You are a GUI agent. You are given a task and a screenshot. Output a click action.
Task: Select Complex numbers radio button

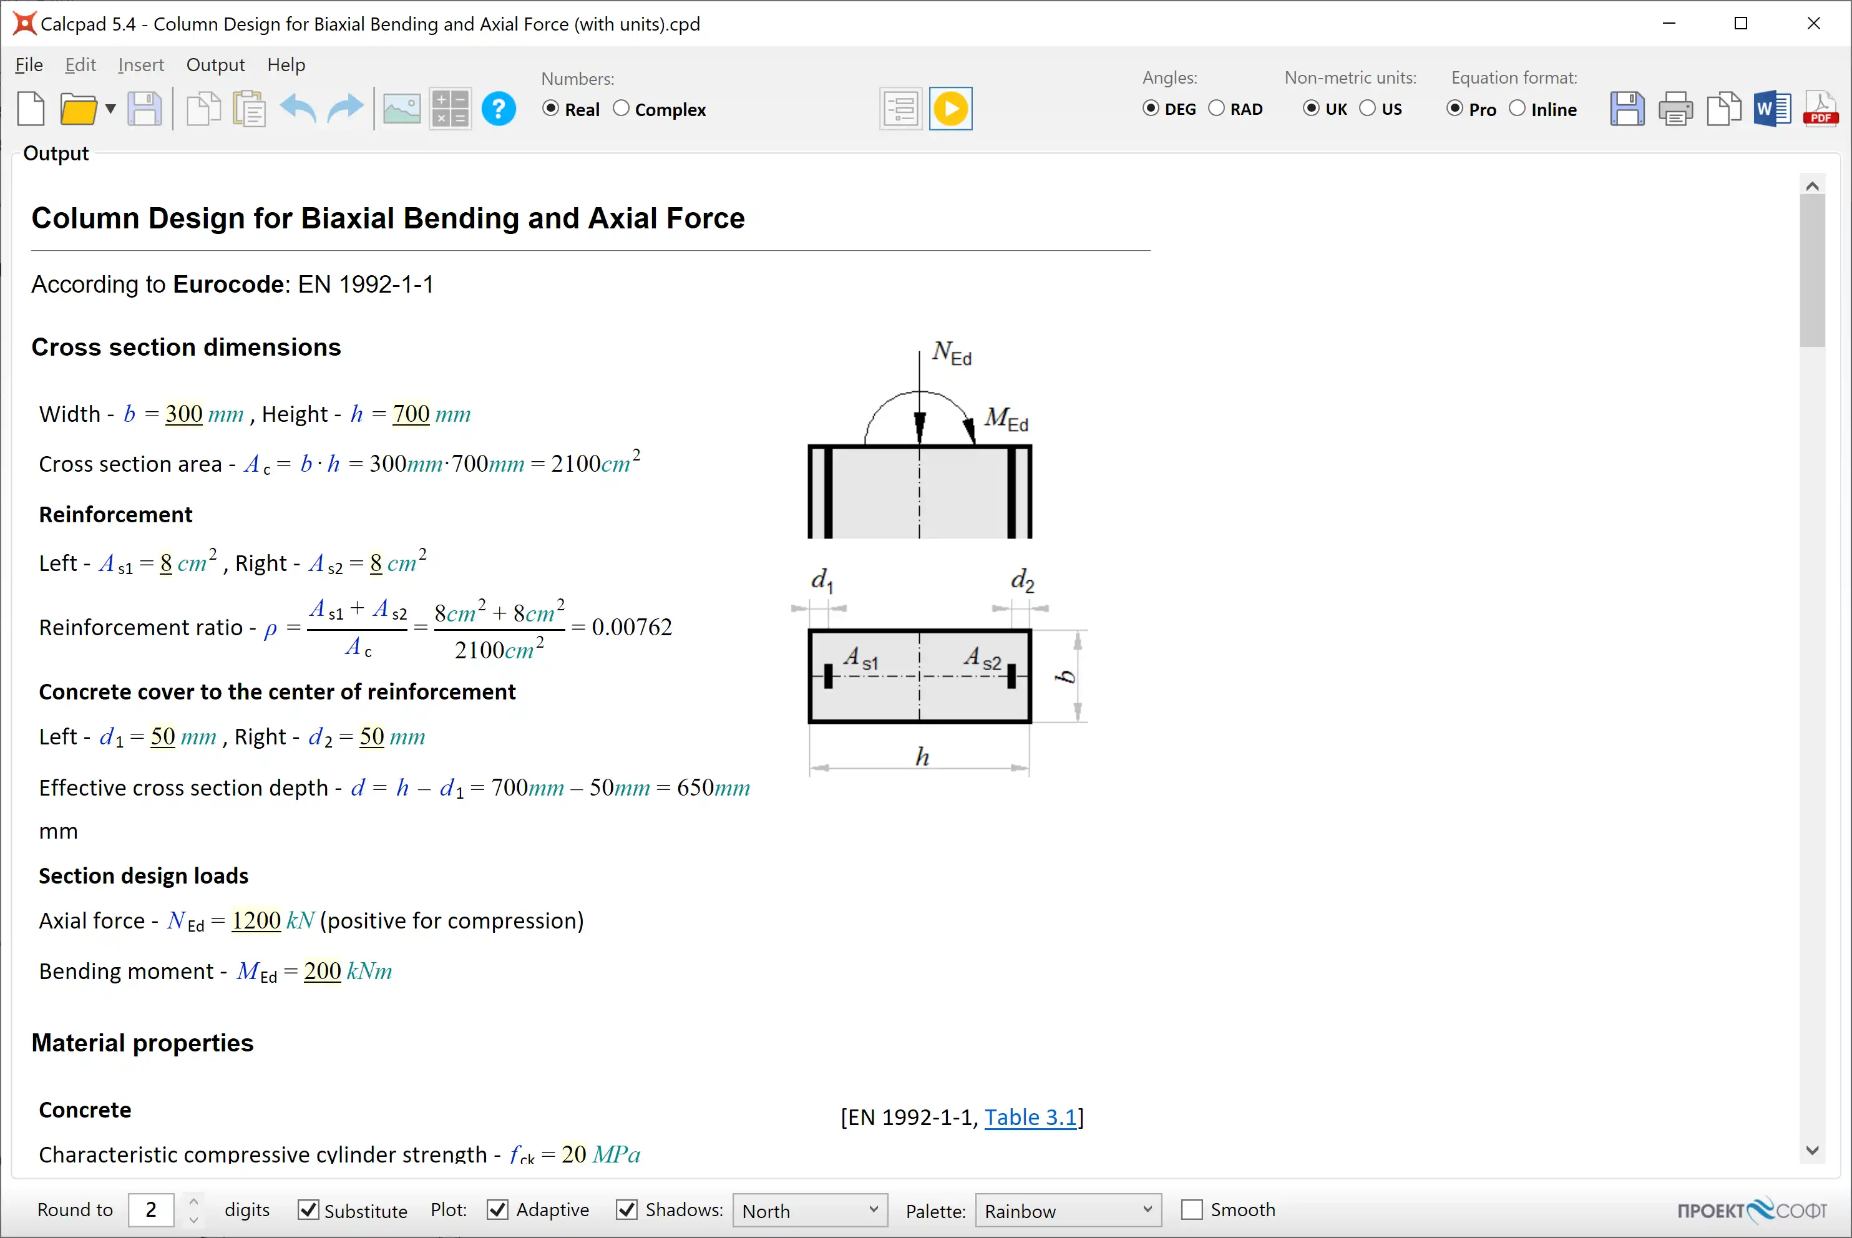tap(623, 108)
